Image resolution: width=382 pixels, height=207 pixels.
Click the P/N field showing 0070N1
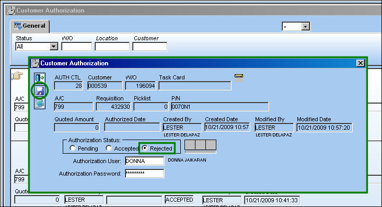(x=220, y=107)
